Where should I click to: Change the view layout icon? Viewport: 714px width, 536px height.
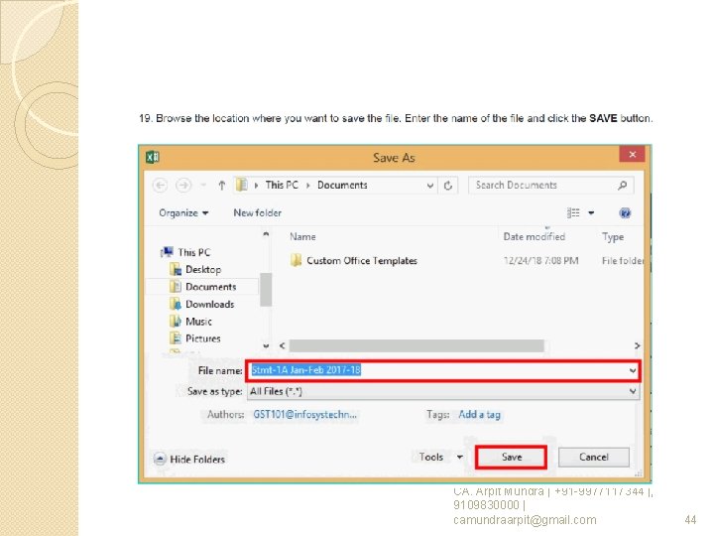click(x=573, y=212)
